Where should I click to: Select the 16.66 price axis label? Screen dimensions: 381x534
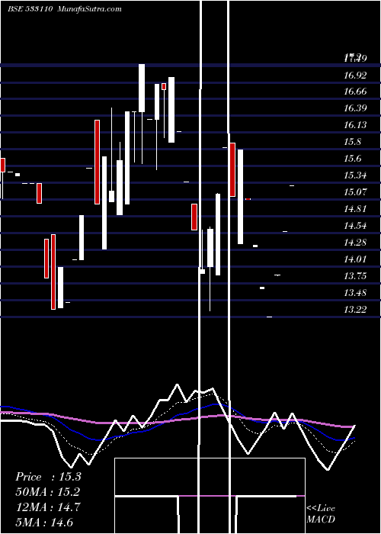coord(355,92)
